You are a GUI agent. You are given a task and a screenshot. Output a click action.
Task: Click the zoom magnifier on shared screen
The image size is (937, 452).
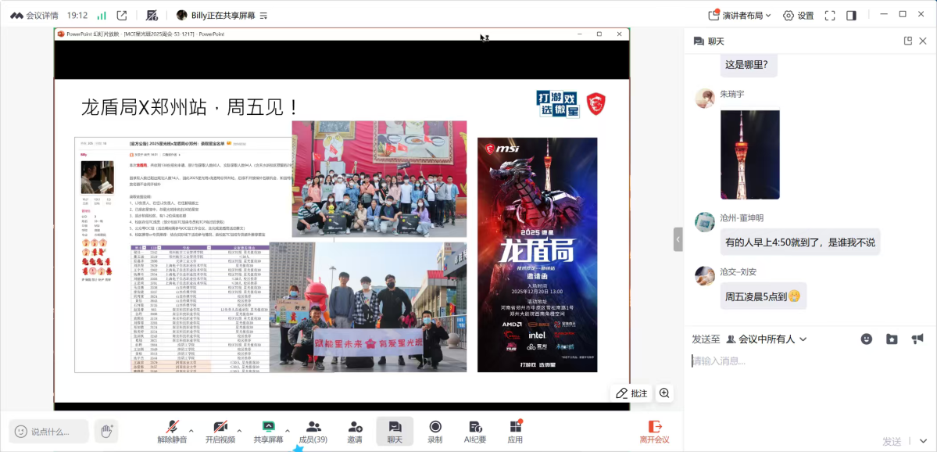tap(664, 393)
